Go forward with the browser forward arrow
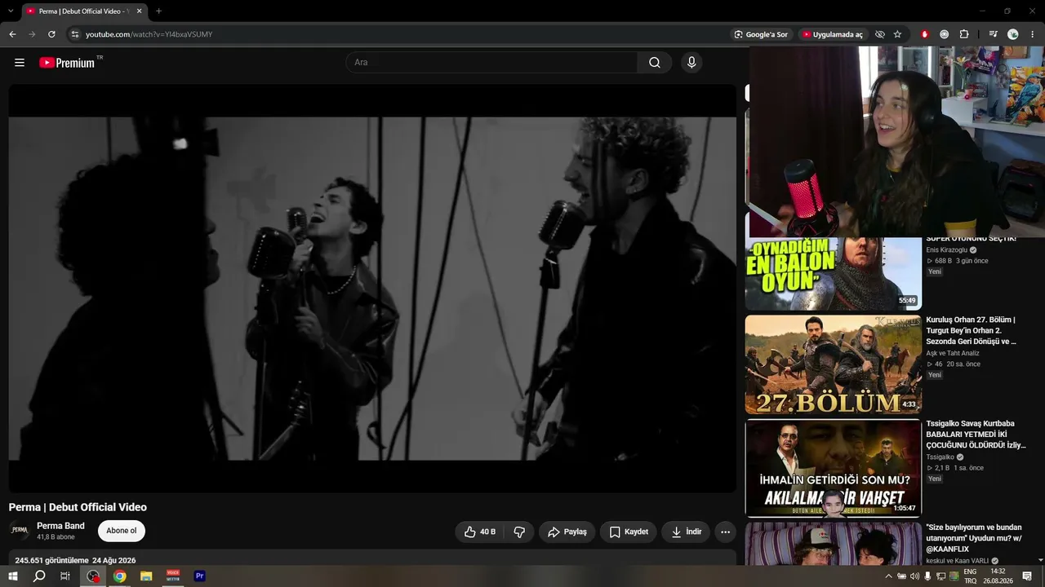The height and width of the screenshot is (587, 1045). pyautogui.click(x=32, y=34)
